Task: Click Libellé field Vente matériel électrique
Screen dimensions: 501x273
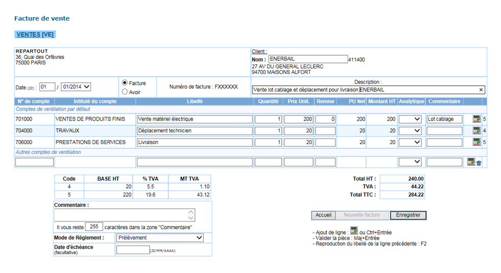Action: 195,119
